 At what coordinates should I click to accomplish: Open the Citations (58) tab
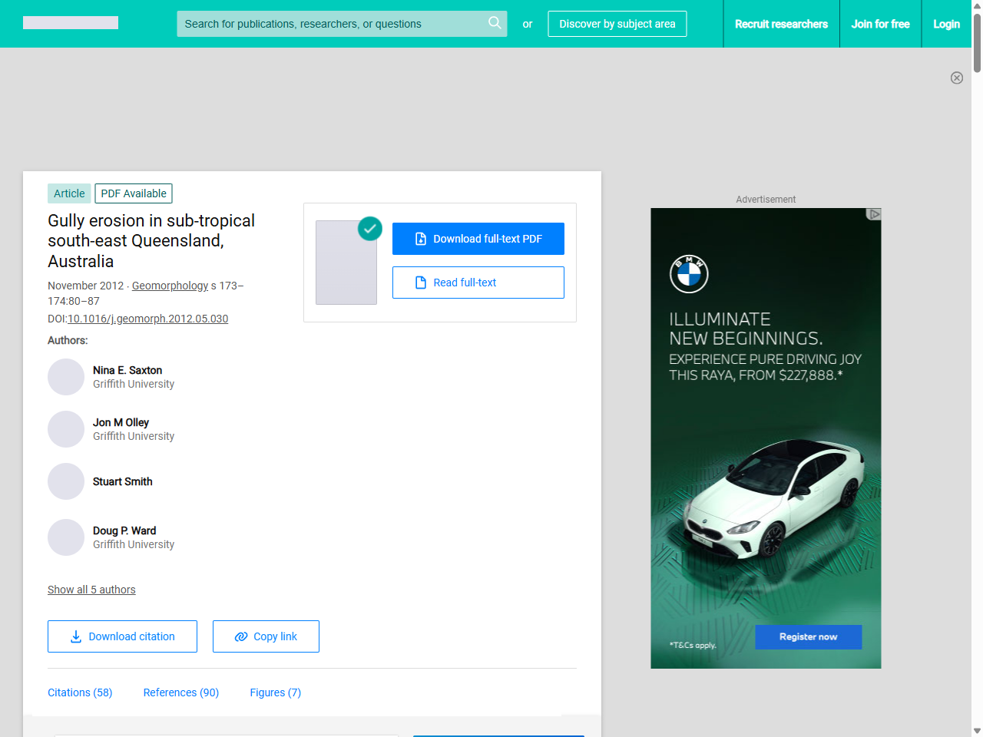coord(80,692)
